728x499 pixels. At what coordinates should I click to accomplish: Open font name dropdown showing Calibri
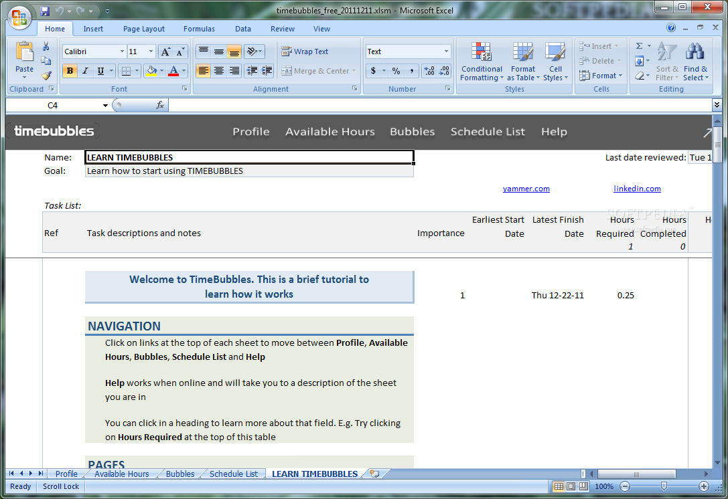pyautogui.click(x=123, y=52)
